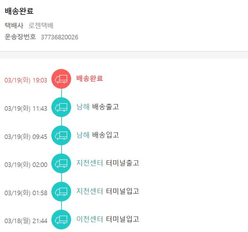Click the 03/18 21:44 timestamp

[26, 221]
